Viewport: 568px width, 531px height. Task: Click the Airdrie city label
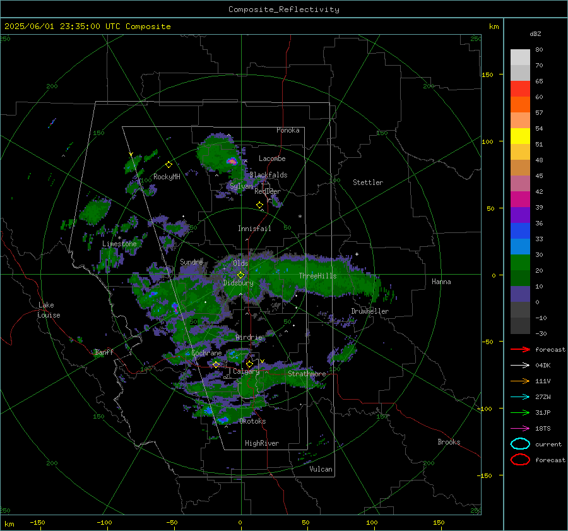[x=249, y=337]
